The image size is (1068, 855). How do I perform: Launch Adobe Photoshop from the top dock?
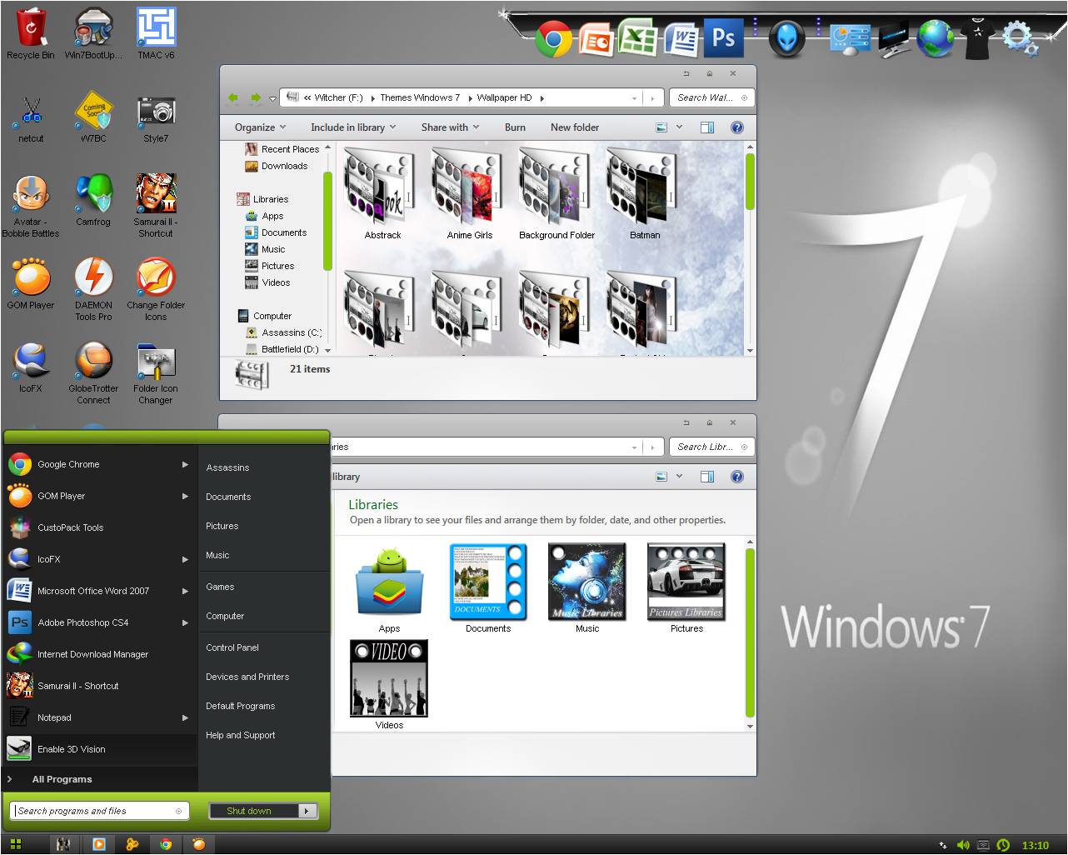click(723, 37)
